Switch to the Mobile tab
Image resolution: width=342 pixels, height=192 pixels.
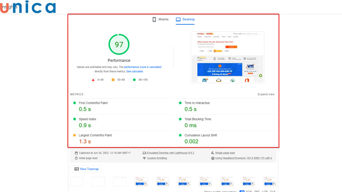pos(161,20)
